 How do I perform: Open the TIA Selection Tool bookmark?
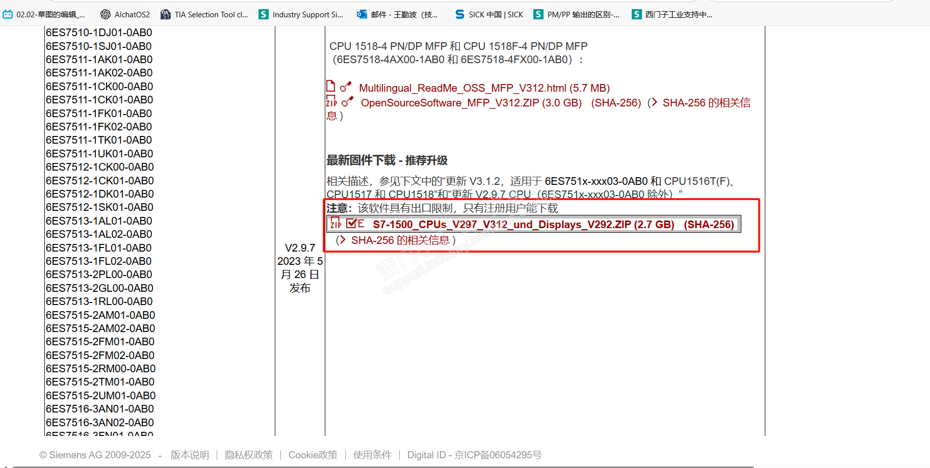tap(204, 14)
